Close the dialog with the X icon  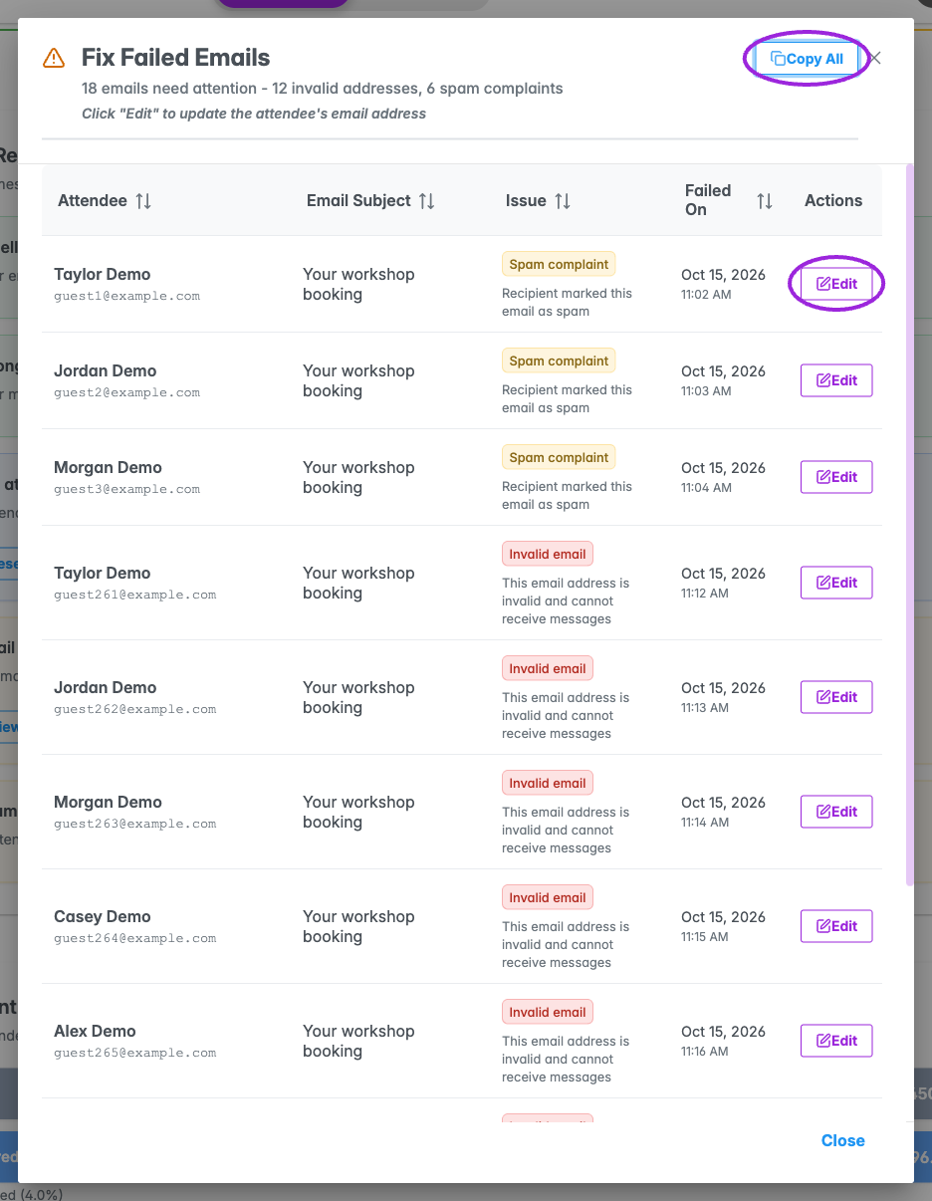pyautogui.click(x=875, y=59)
